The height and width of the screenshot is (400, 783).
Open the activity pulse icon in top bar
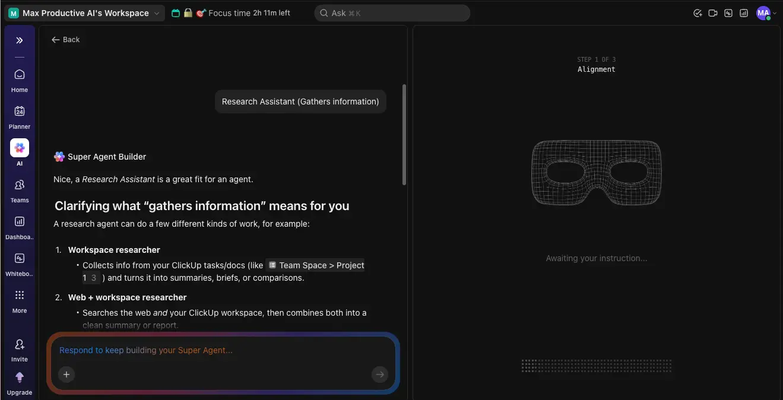(x=728, y=12)
